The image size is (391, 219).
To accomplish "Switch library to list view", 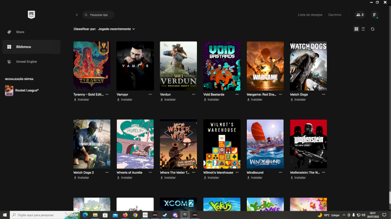I will click(x=363, y=29).
